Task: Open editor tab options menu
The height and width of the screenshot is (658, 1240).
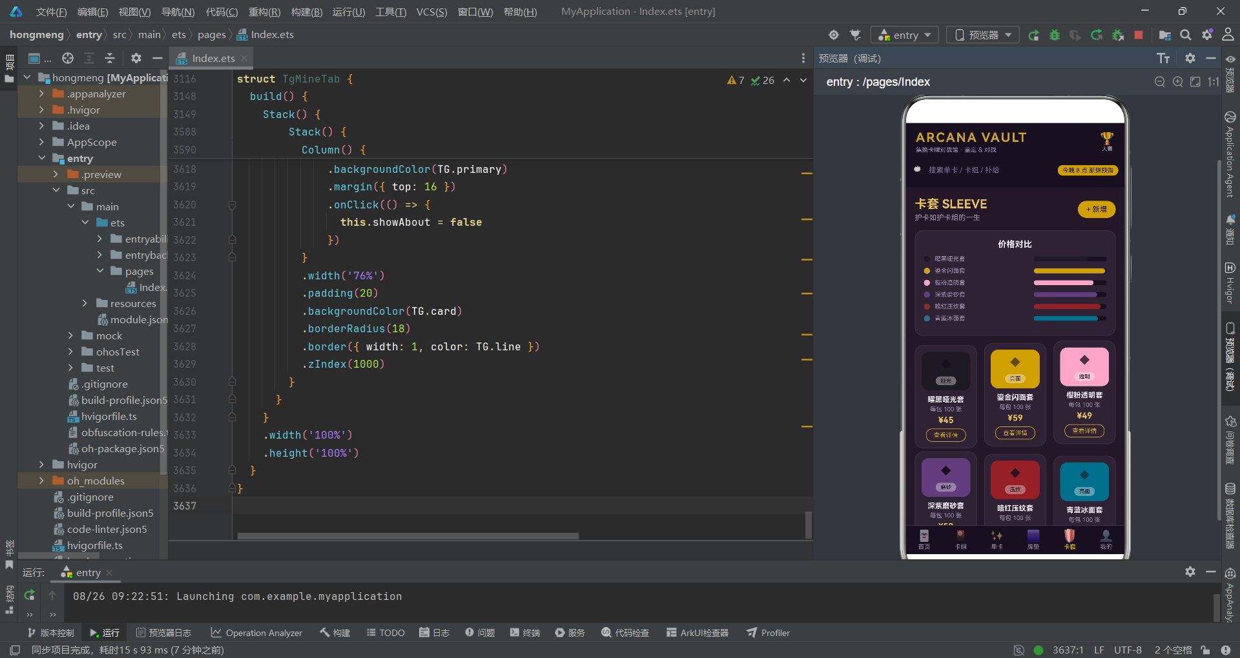Action: (x=803, y=58)
